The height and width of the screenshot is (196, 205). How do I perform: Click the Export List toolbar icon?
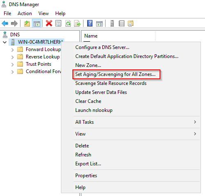(77, 23)
